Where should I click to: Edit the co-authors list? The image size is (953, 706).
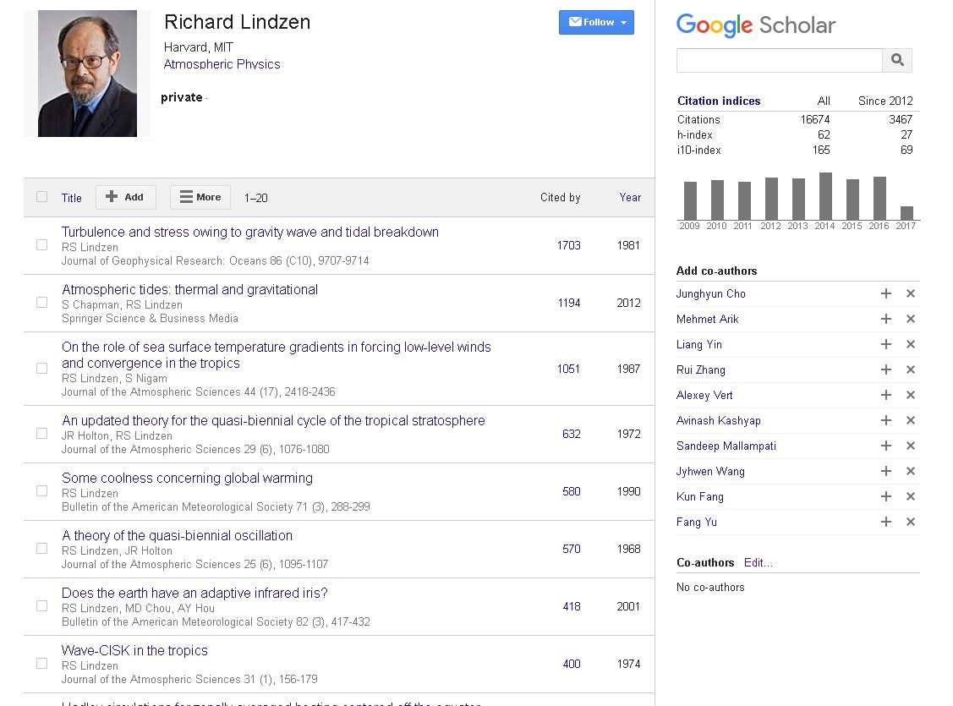[x=758, y=562]
